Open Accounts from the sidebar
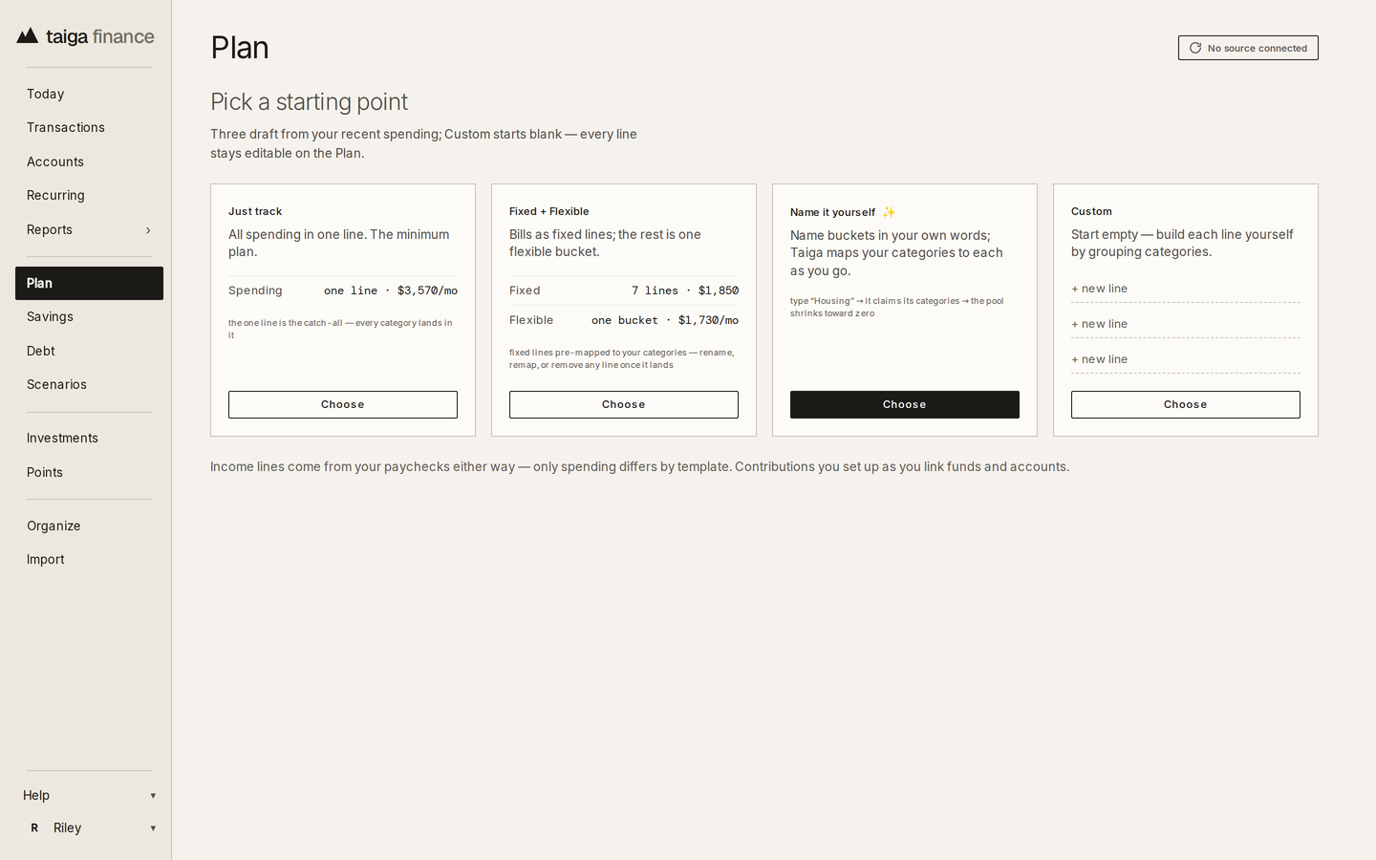Image resolution: width=1376 pixels, height=860 pixels. tap(89, 161)
